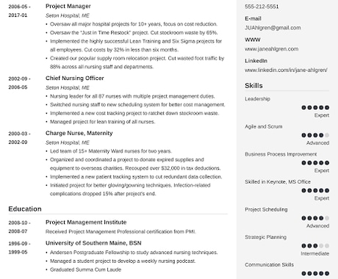This screenshot has width=338, height=279.
Task: Select the Project Manager job title
Action: [x=68, y=7]
